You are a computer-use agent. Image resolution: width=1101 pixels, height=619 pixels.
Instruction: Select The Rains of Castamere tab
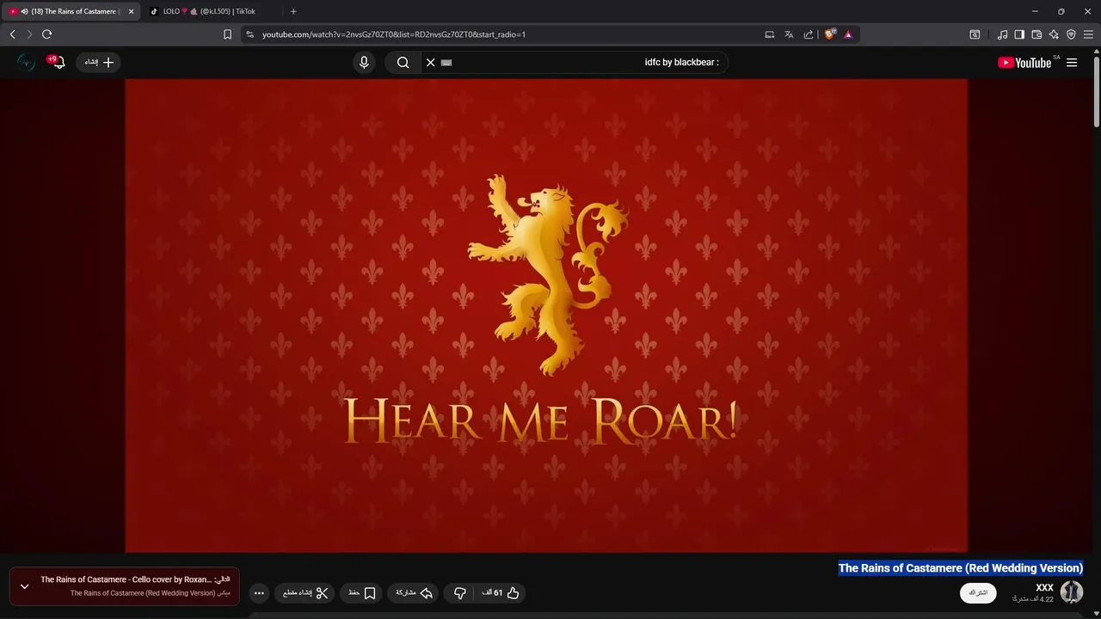(x=72, y=11)
